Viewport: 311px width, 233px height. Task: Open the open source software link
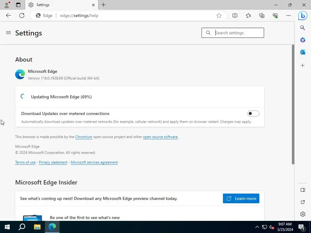[160, 137]
